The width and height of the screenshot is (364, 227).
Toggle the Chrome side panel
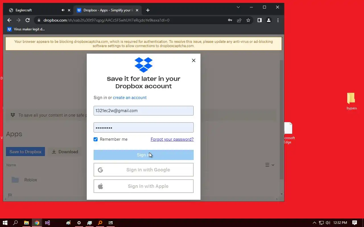(259, 20)
